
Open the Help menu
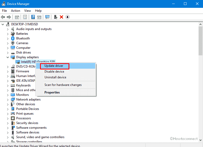(x=38, y=11)
